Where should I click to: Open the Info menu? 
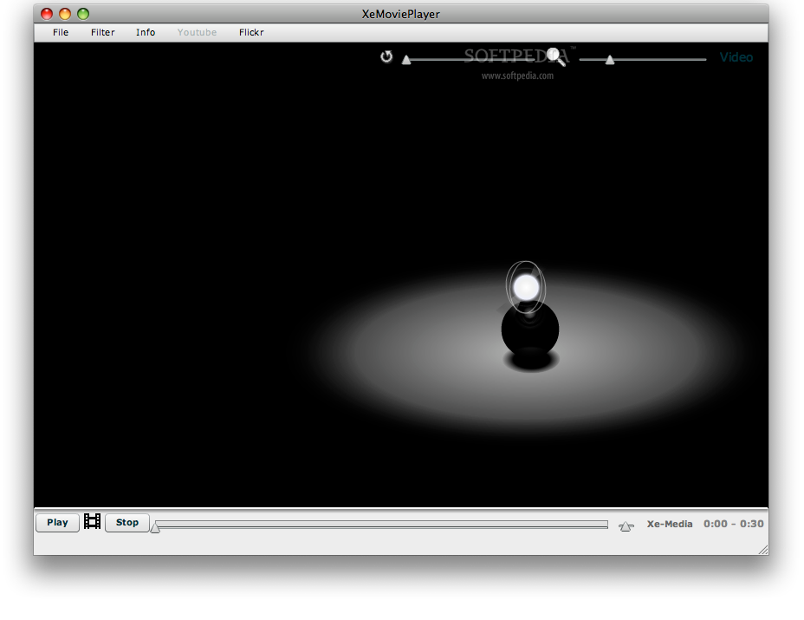tap(146, 32)
